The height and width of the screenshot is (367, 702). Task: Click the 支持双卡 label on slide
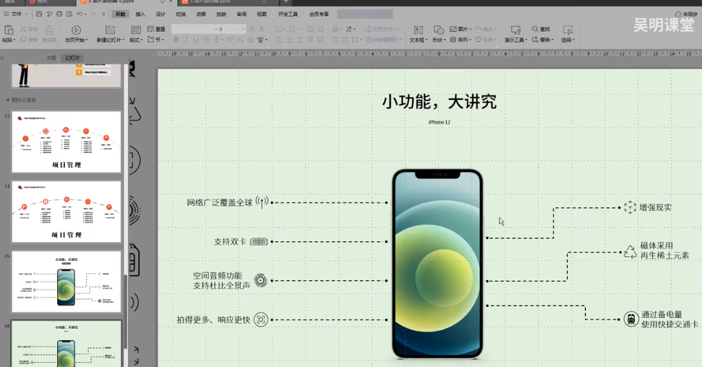230,242
